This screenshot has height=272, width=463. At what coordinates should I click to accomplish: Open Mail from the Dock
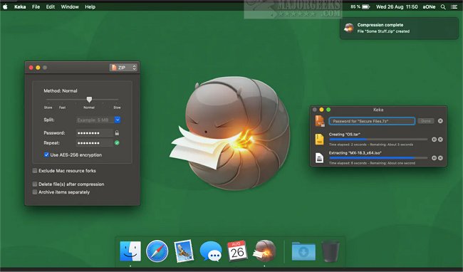[x=184, y=251]
